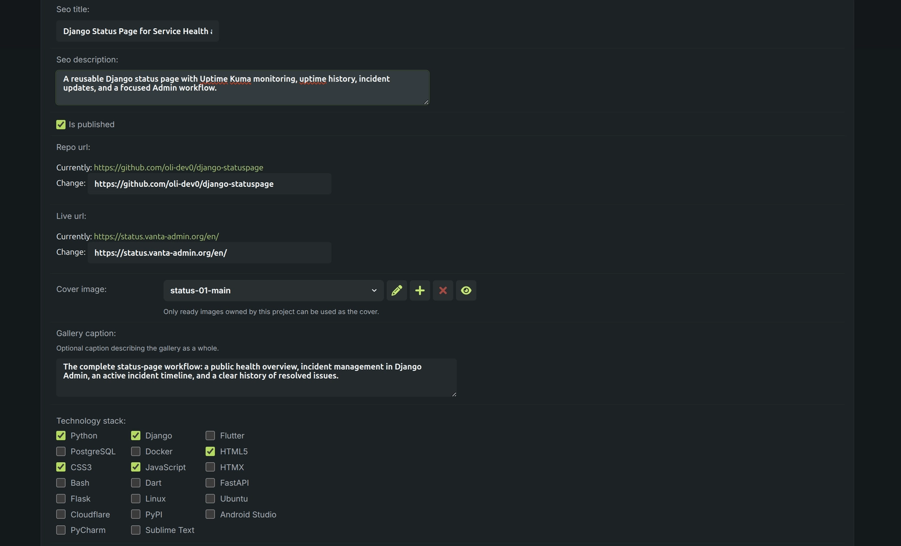The image size is (901, 546).
Task: Click the Gallery caption text area
Action: coord(256,378)
